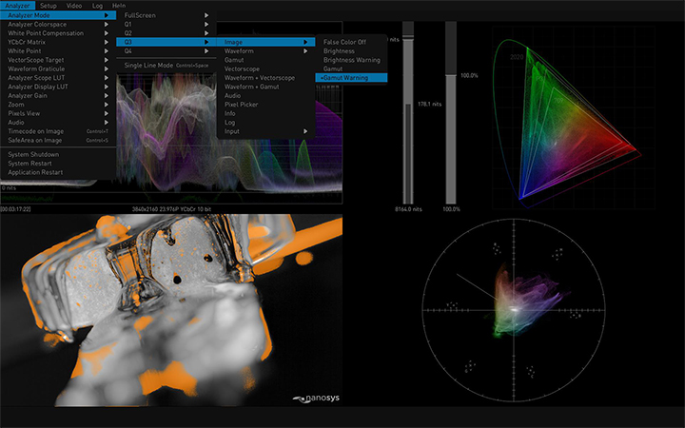Choose Brightness Warning false color mode
The height and width of the screenshot is (428, 685).
click(x=352, y=60)
